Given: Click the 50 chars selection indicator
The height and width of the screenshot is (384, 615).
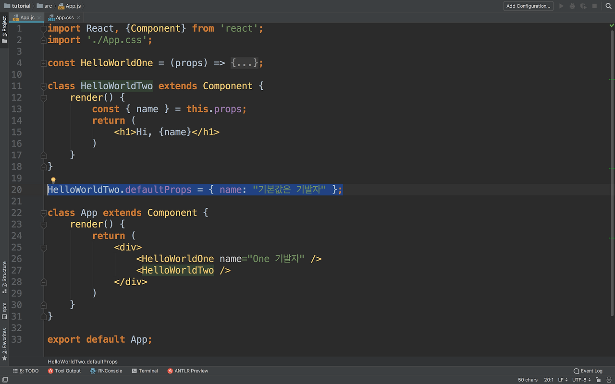Looking at the screenshot, I should (528, 380).
